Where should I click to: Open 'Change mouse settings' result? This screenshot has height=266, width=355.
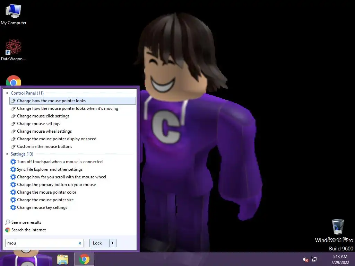coord(73,124)
